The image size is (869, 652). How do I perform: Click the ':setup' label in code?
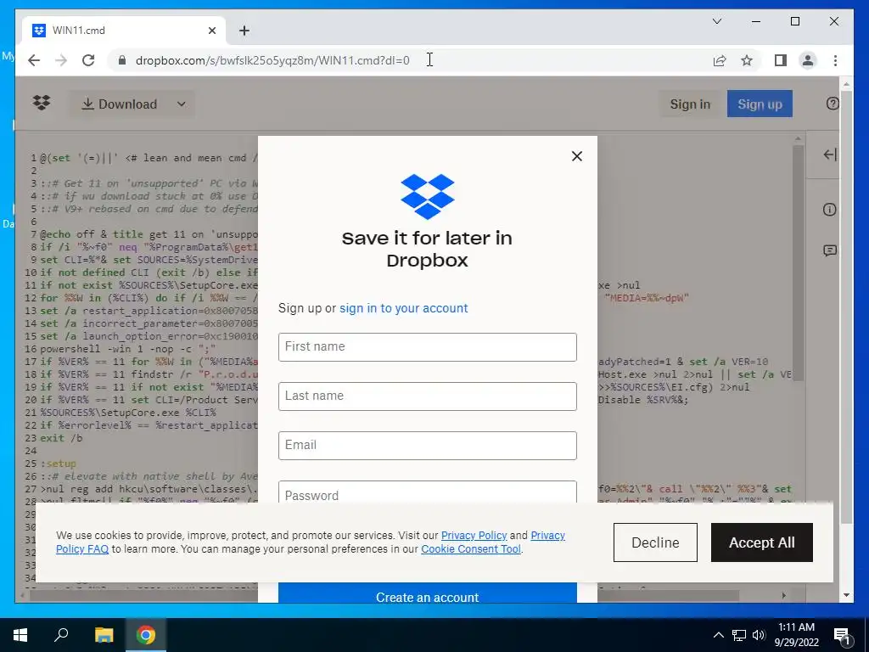pos(59,464)
